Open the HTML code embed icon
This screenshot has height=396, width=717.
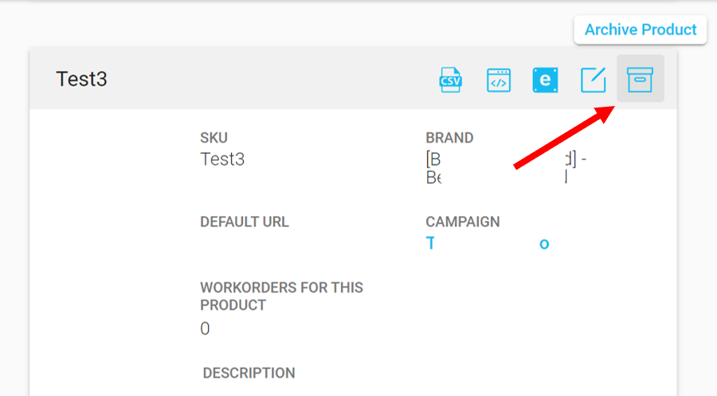coord(499,80)
